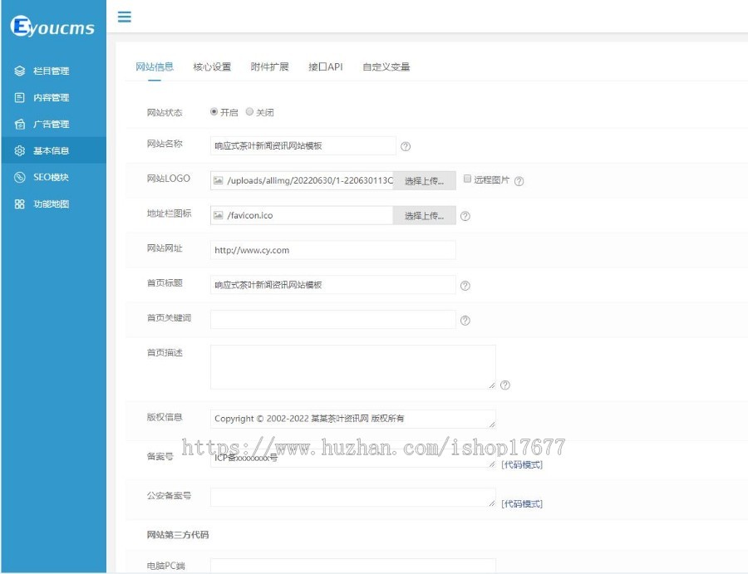Click the favicon.ico path input field

point(302,215)
